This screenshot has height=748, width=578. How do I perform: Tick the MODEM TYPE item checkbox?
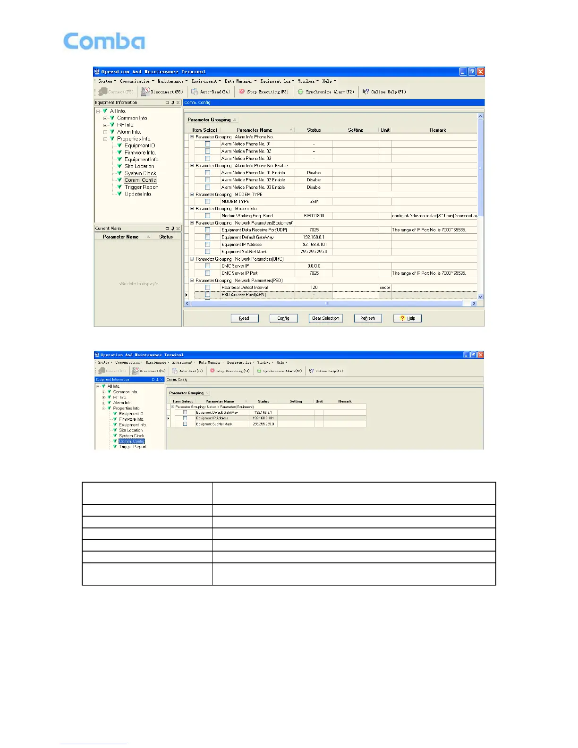[x=207, y=202]
